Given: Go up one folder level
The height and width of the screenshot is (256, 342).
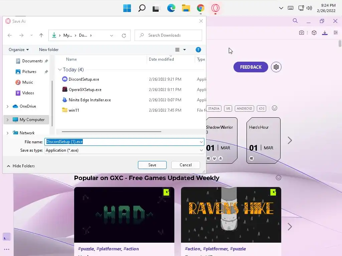Looking at the screenshot, I should point(41,35).
